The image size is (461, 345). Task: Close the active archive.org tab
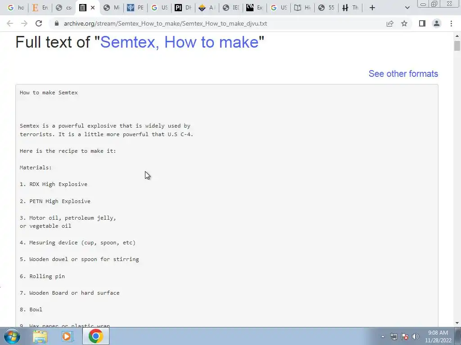click(93, 8)
